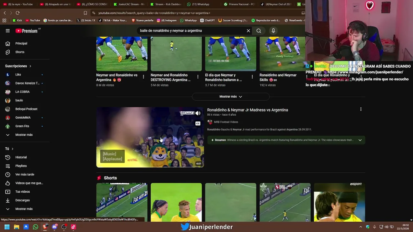The height and width of the screenshot is (232, 413).
Task: Expand Mostrar más under Descargas
Action: coord(25,209)
